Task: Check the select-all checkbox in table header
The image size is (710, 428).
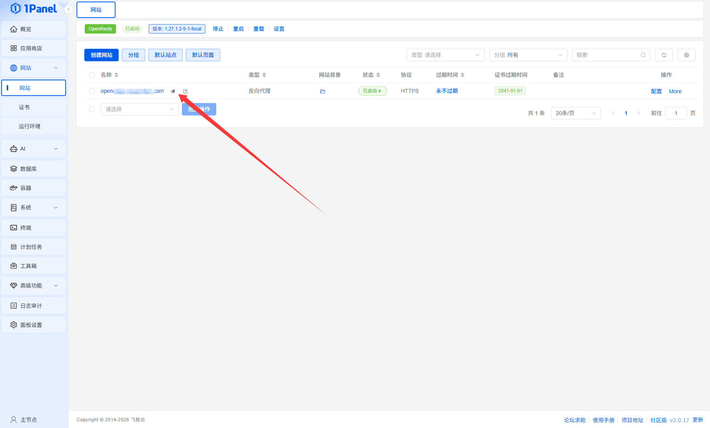Action: pos(92,75)
